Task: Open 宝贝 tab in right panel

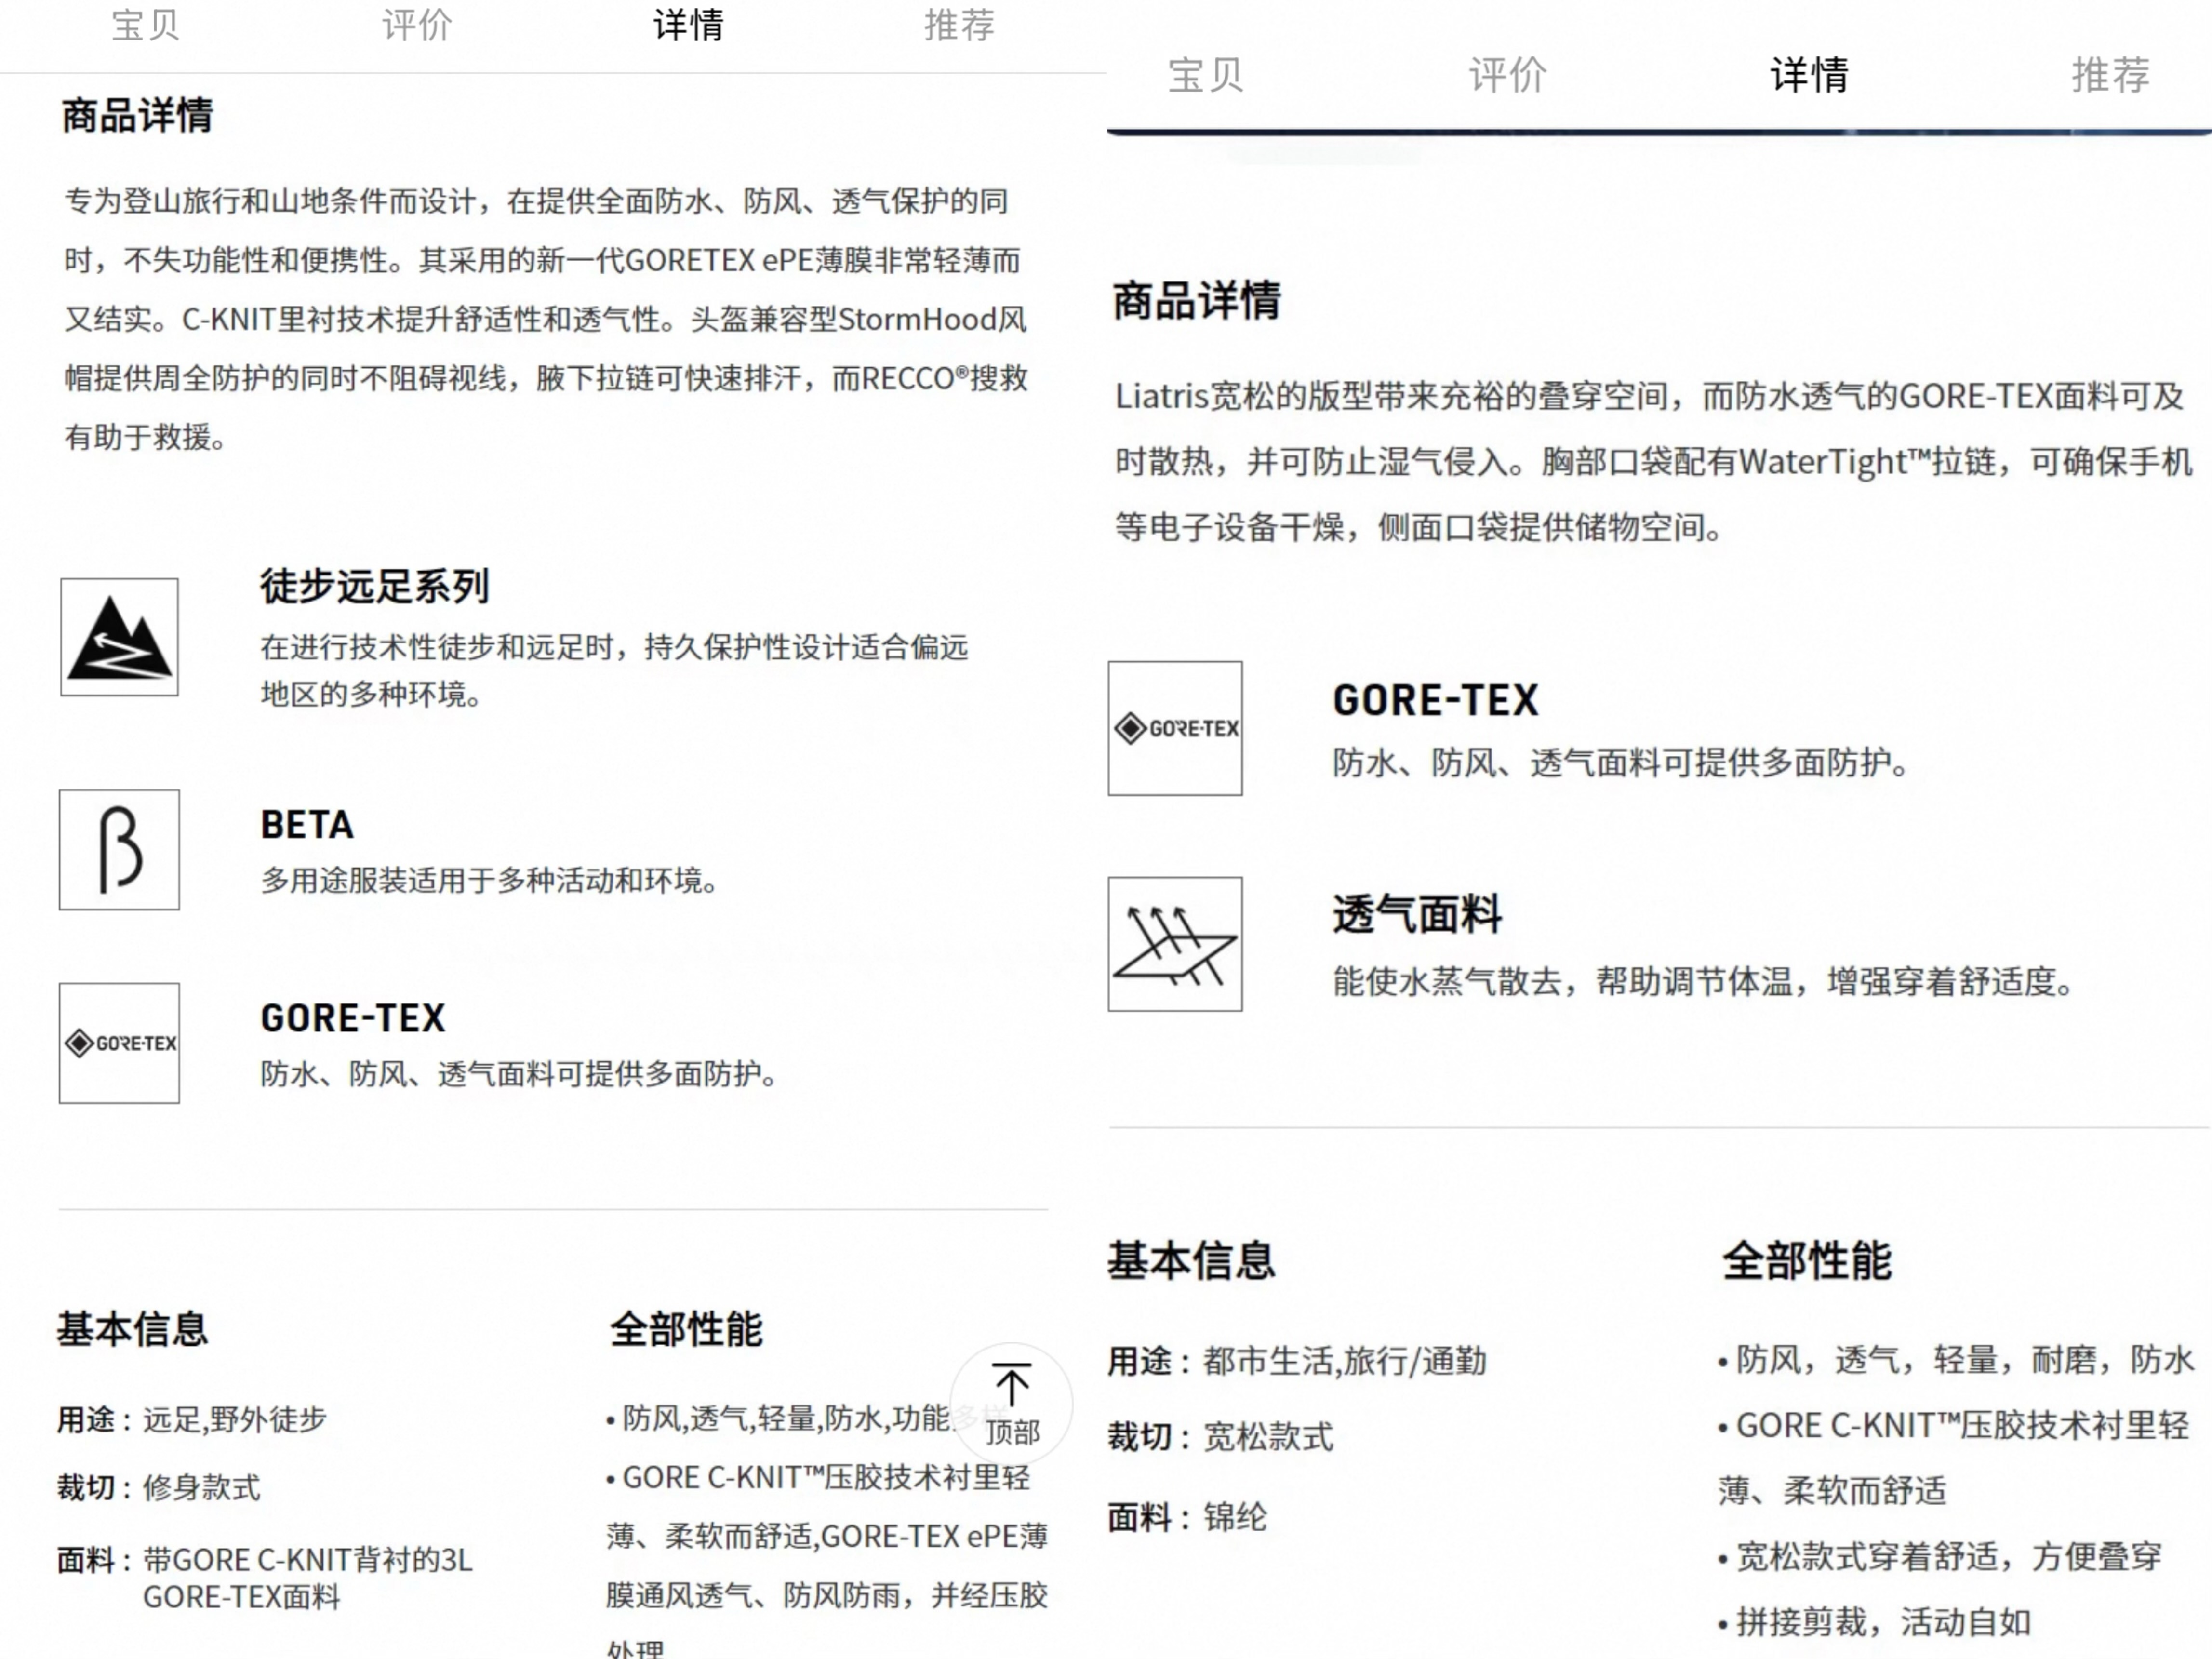Action: tap(1206, 75)
